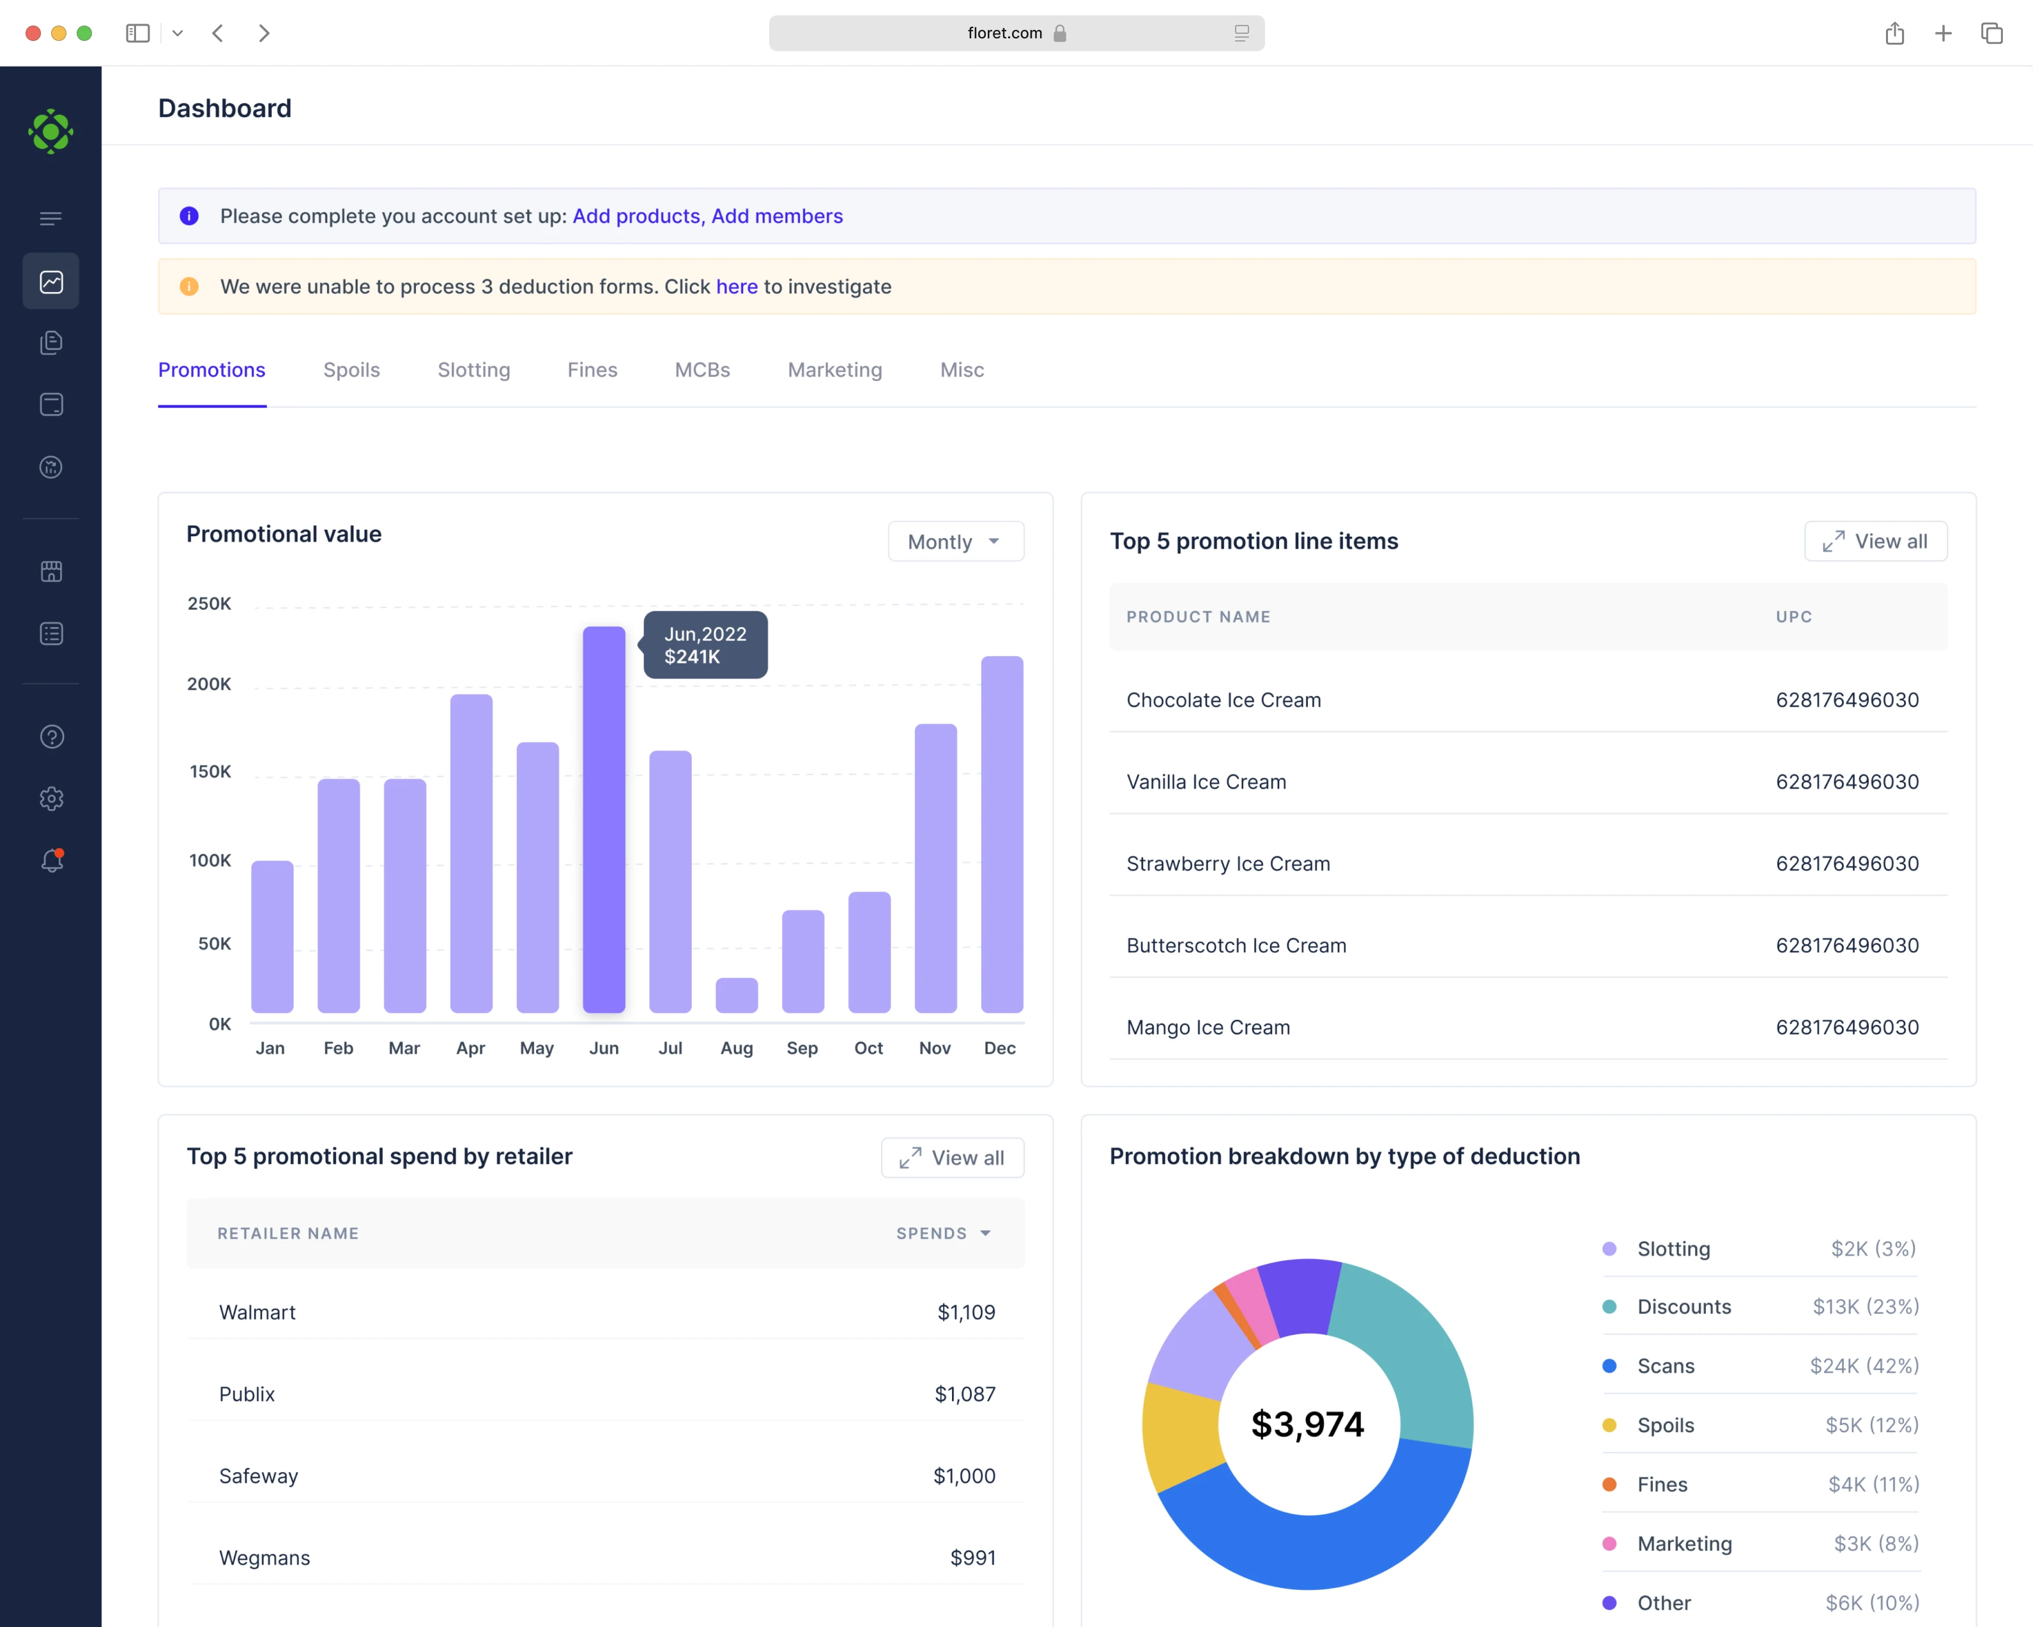Viewport: 2033px width, 1627px height.
Task: Click the Add products link
Action: pyautogui.click(x=636, y=216)
